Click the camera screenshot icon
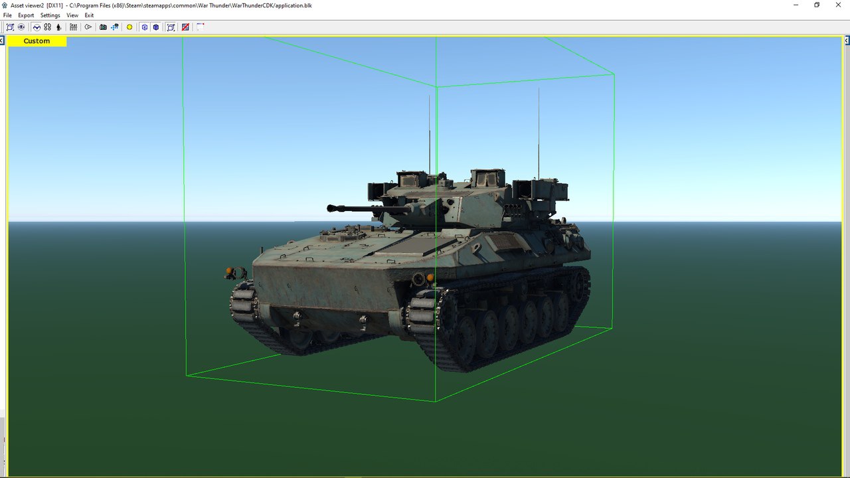 tap(103, 27)
